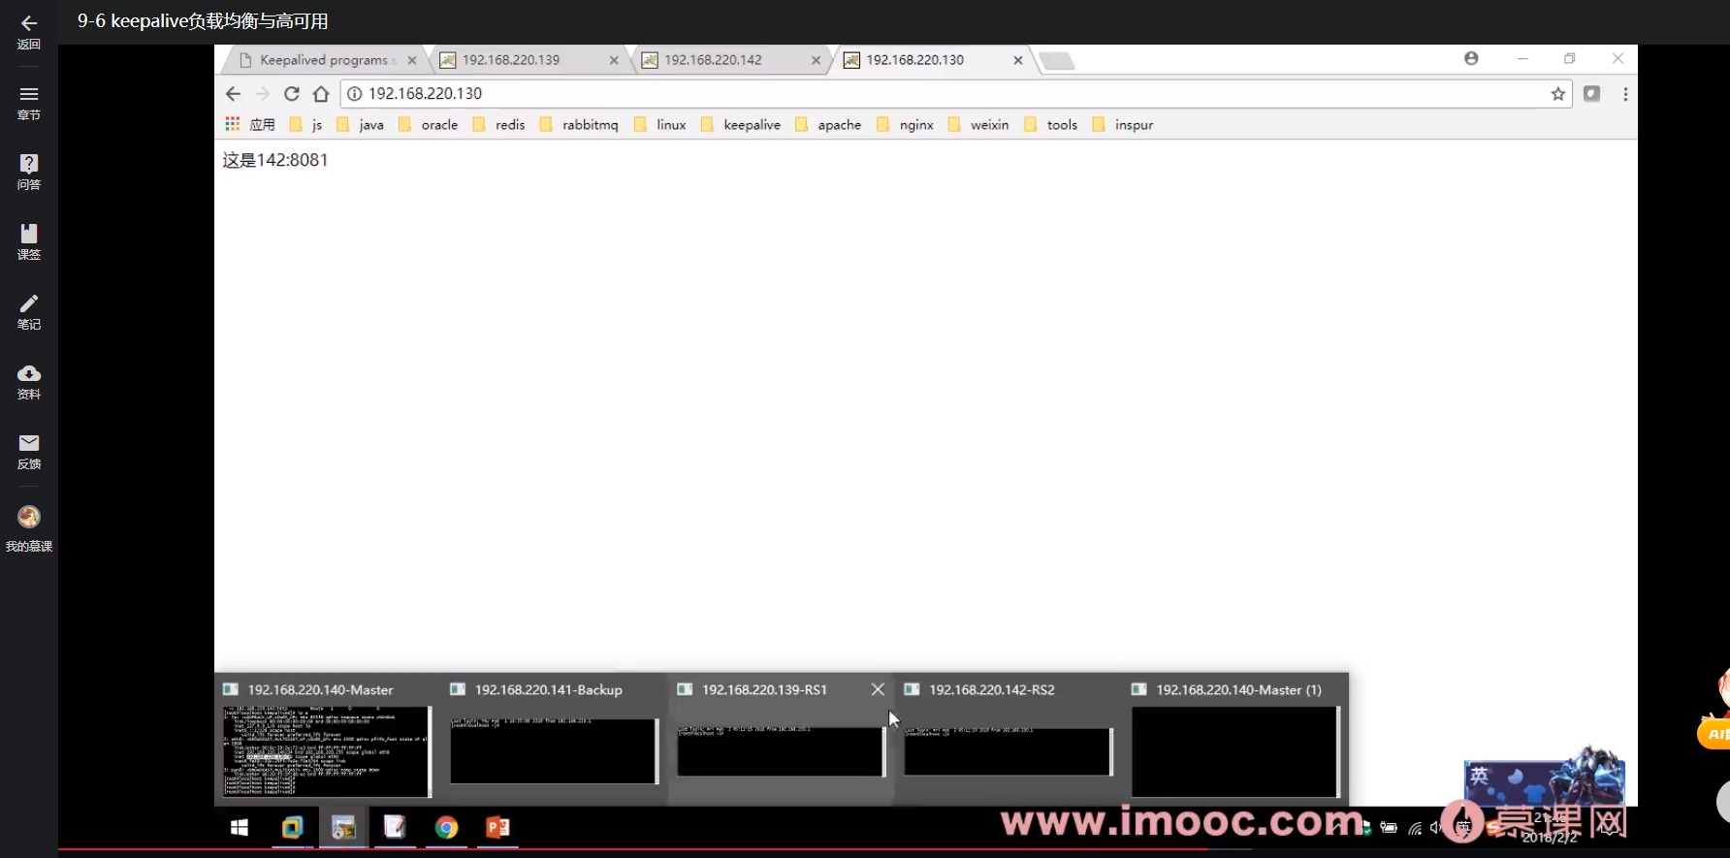Image resolution: width=1730 pixels, height=858 pixels.
Task: Open the apache bookmark folder
Action: coord(828,124)
